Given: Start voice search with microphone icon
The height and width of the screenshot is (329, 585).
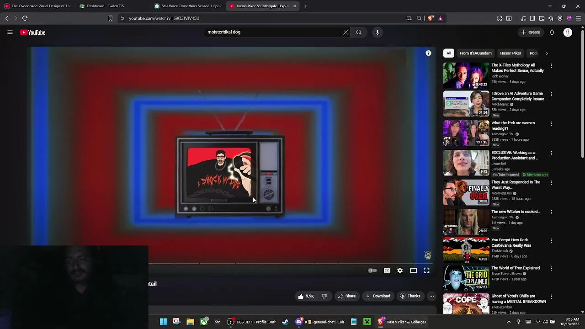Looking at the screenshot, I should pyautogui.click(x=377, y=32).
